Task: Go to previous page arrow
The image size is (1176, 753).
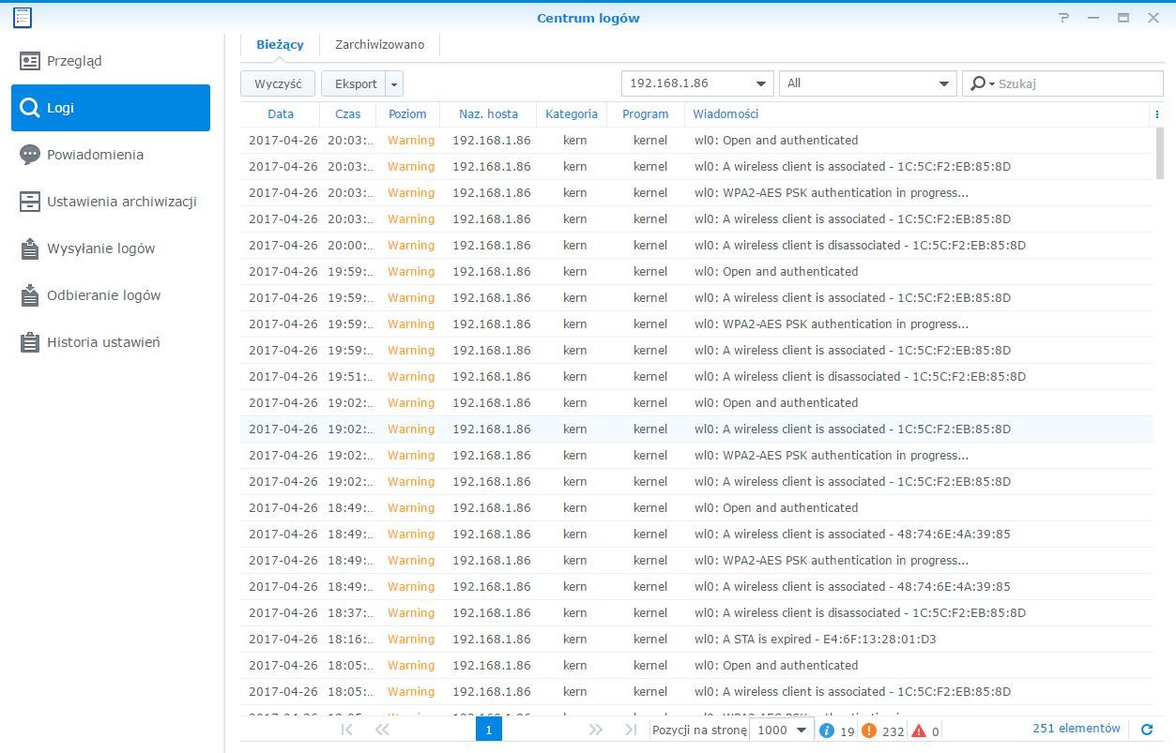Action: [x=382, y=730]
